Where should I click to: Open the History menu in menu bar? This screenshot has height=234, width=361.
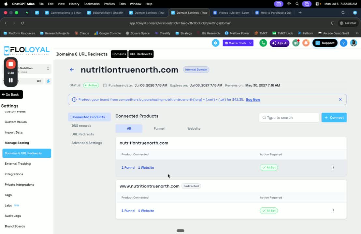tap(74, 4)
